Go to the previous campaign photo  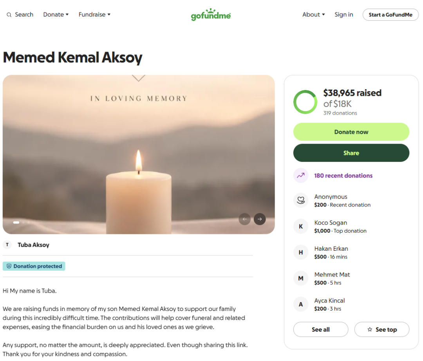point(245,219)
